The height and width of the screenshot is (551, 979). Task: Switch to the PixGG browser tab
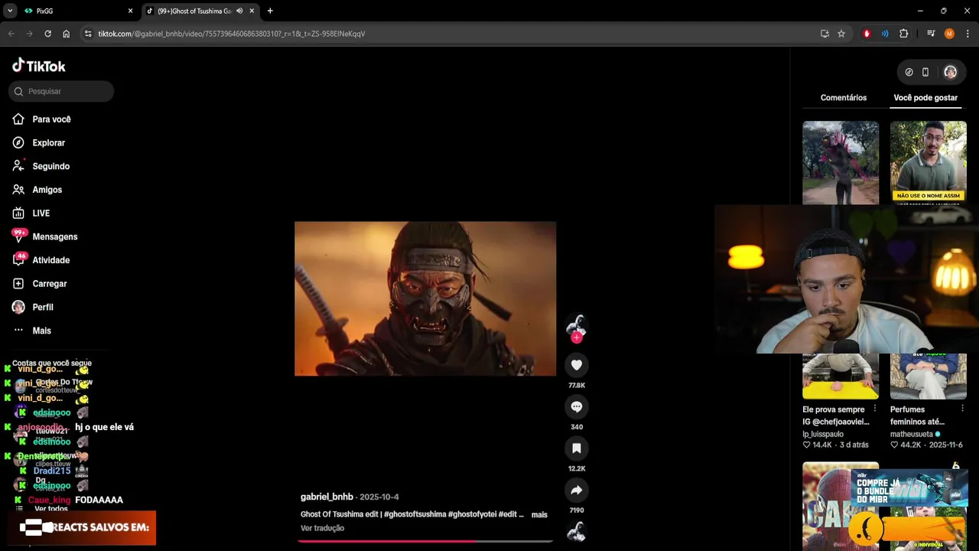coord(79,11)
